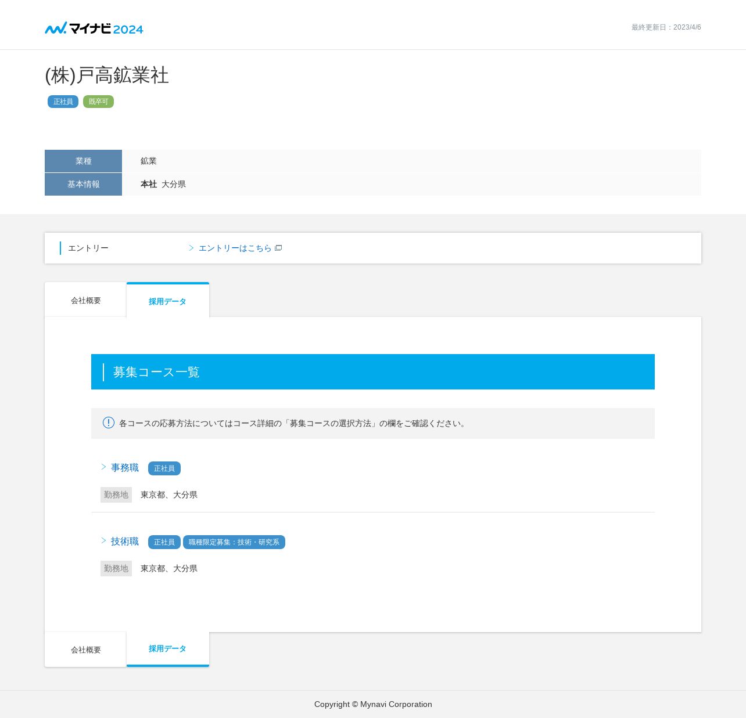The image size is (746, 718).
Task: Click the Copyright © Mynavi Corporation footer
Action: click(x=373, y=704)
